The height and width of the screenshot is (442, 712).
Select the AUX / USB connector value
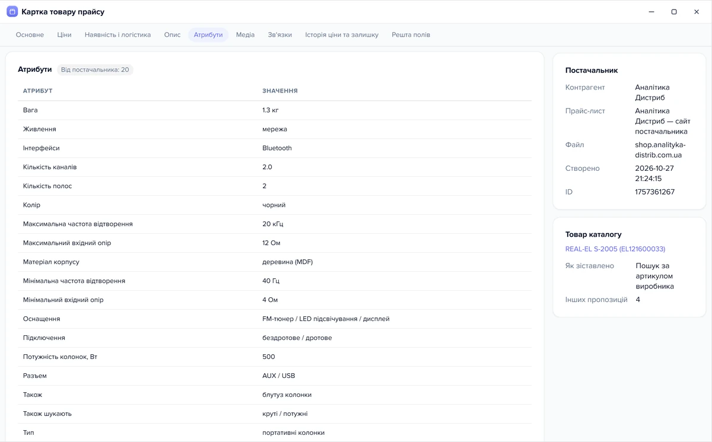[279, 376]
